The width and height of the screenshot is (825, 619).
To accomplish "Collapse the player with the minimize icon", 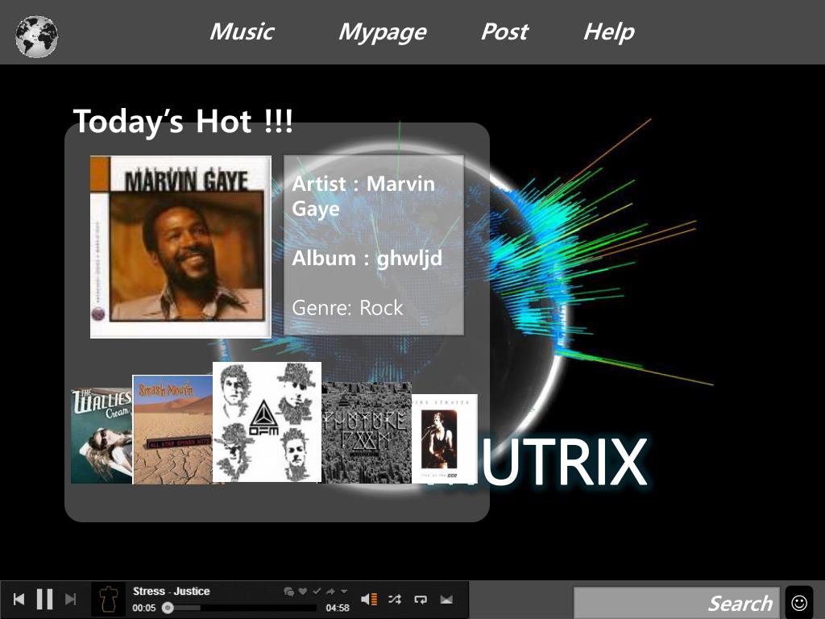I will pyautogui.click(x=446, y=599).
